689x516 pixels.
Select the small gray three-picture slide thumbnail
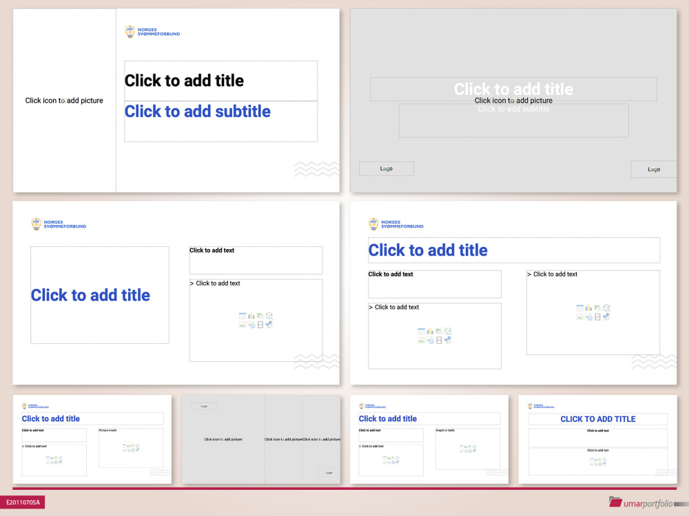pyautogui.click(x=261, y=439)
